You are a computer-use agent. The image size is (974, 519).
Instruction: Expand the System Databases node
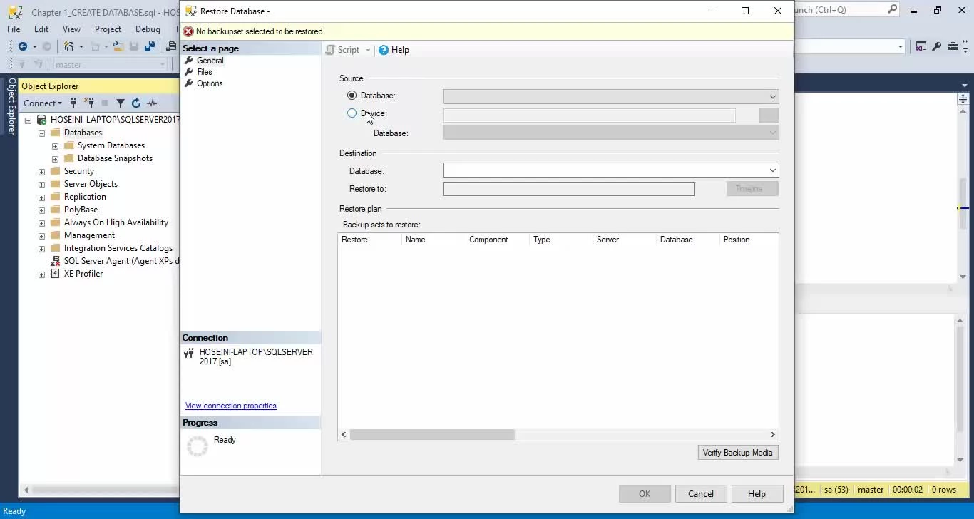pos(55,145)
